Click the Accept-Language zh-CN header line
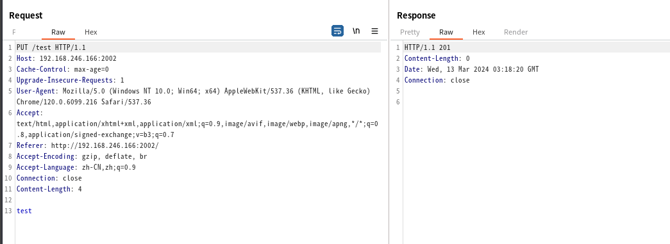Viewport: 670px width, 244px height. [76, 167]
